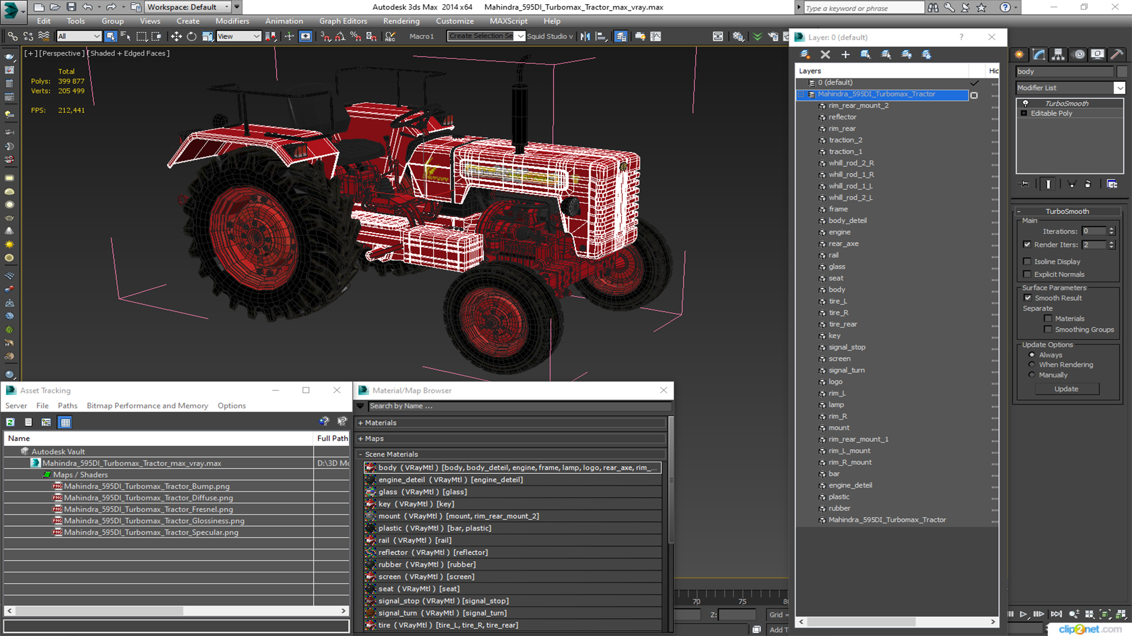
Task: Select the engine_deteil VRayMtl material row
Action: (512, 480)
